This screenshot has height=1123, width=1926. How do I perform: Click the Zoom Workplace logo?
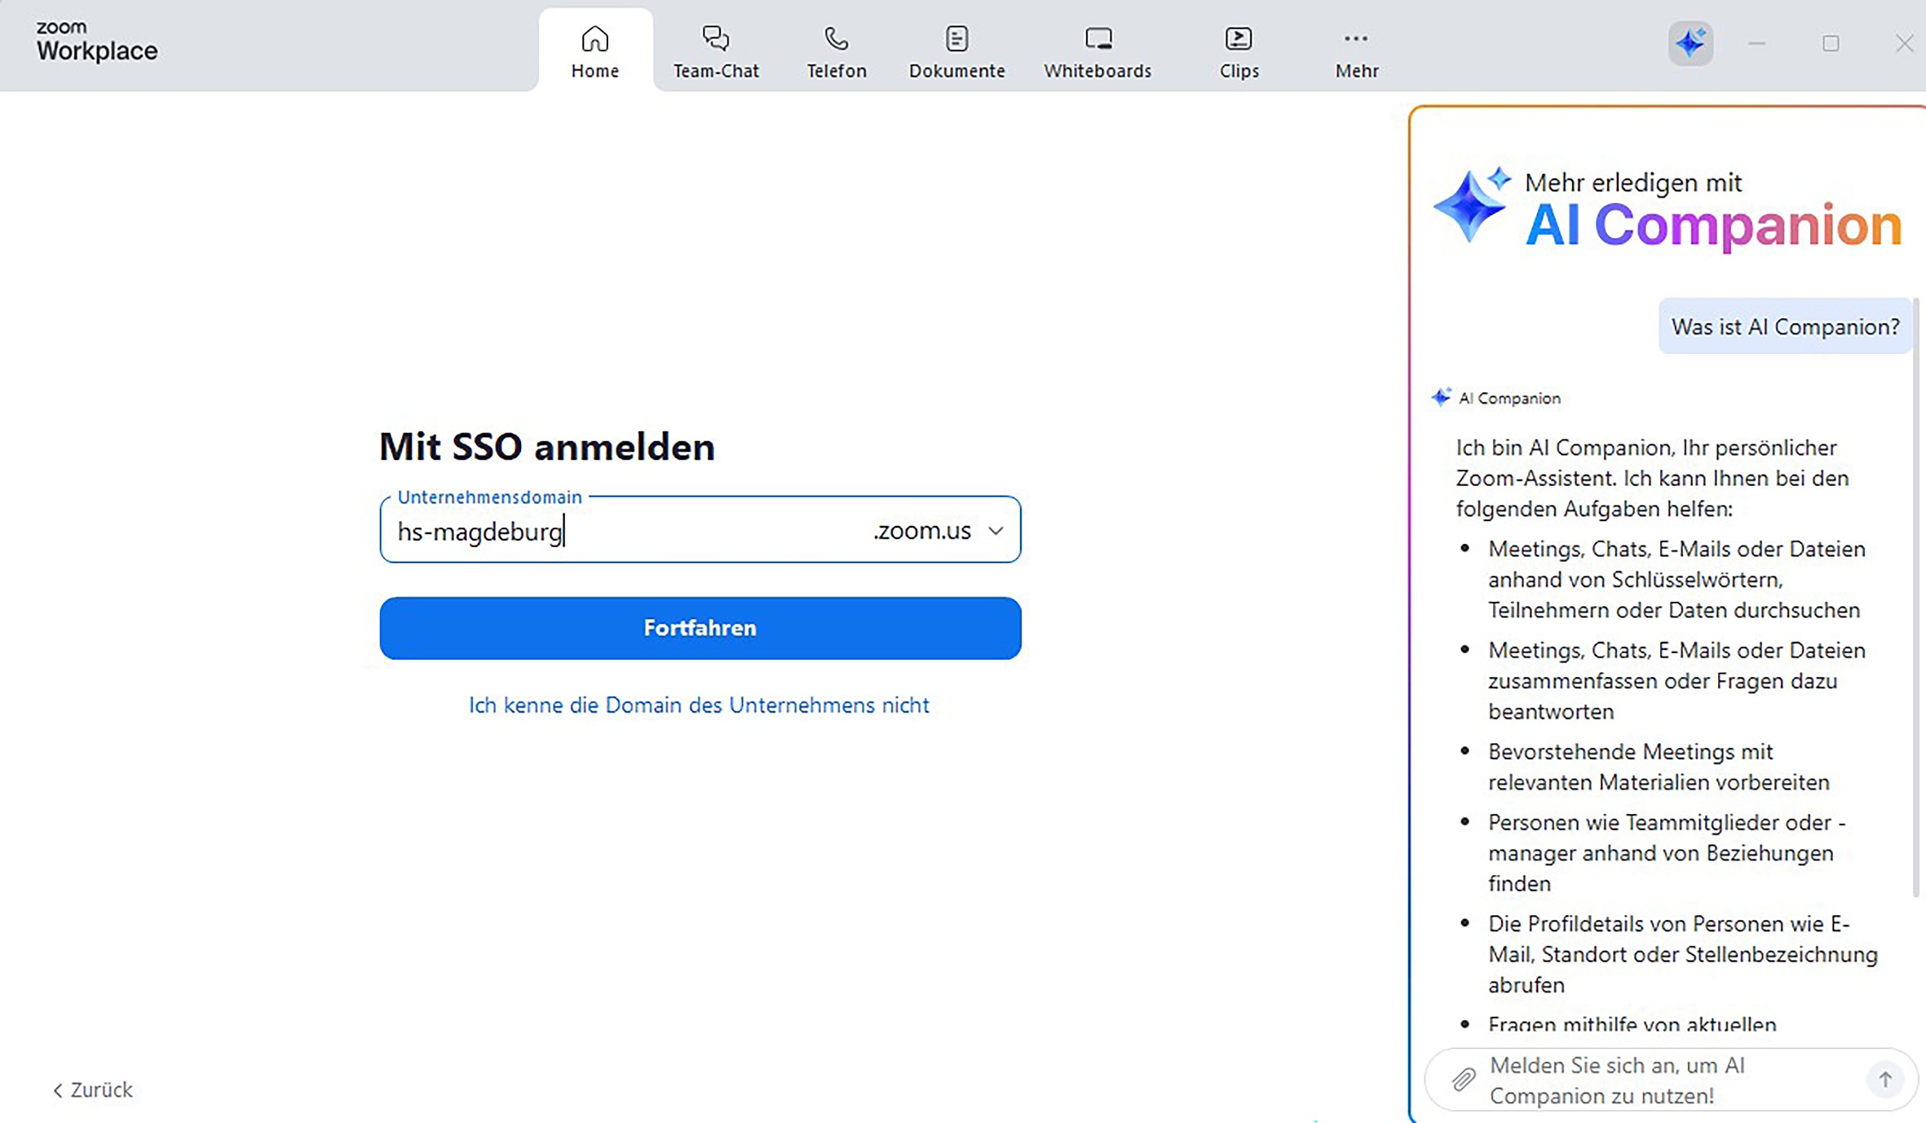click(96, 42)
